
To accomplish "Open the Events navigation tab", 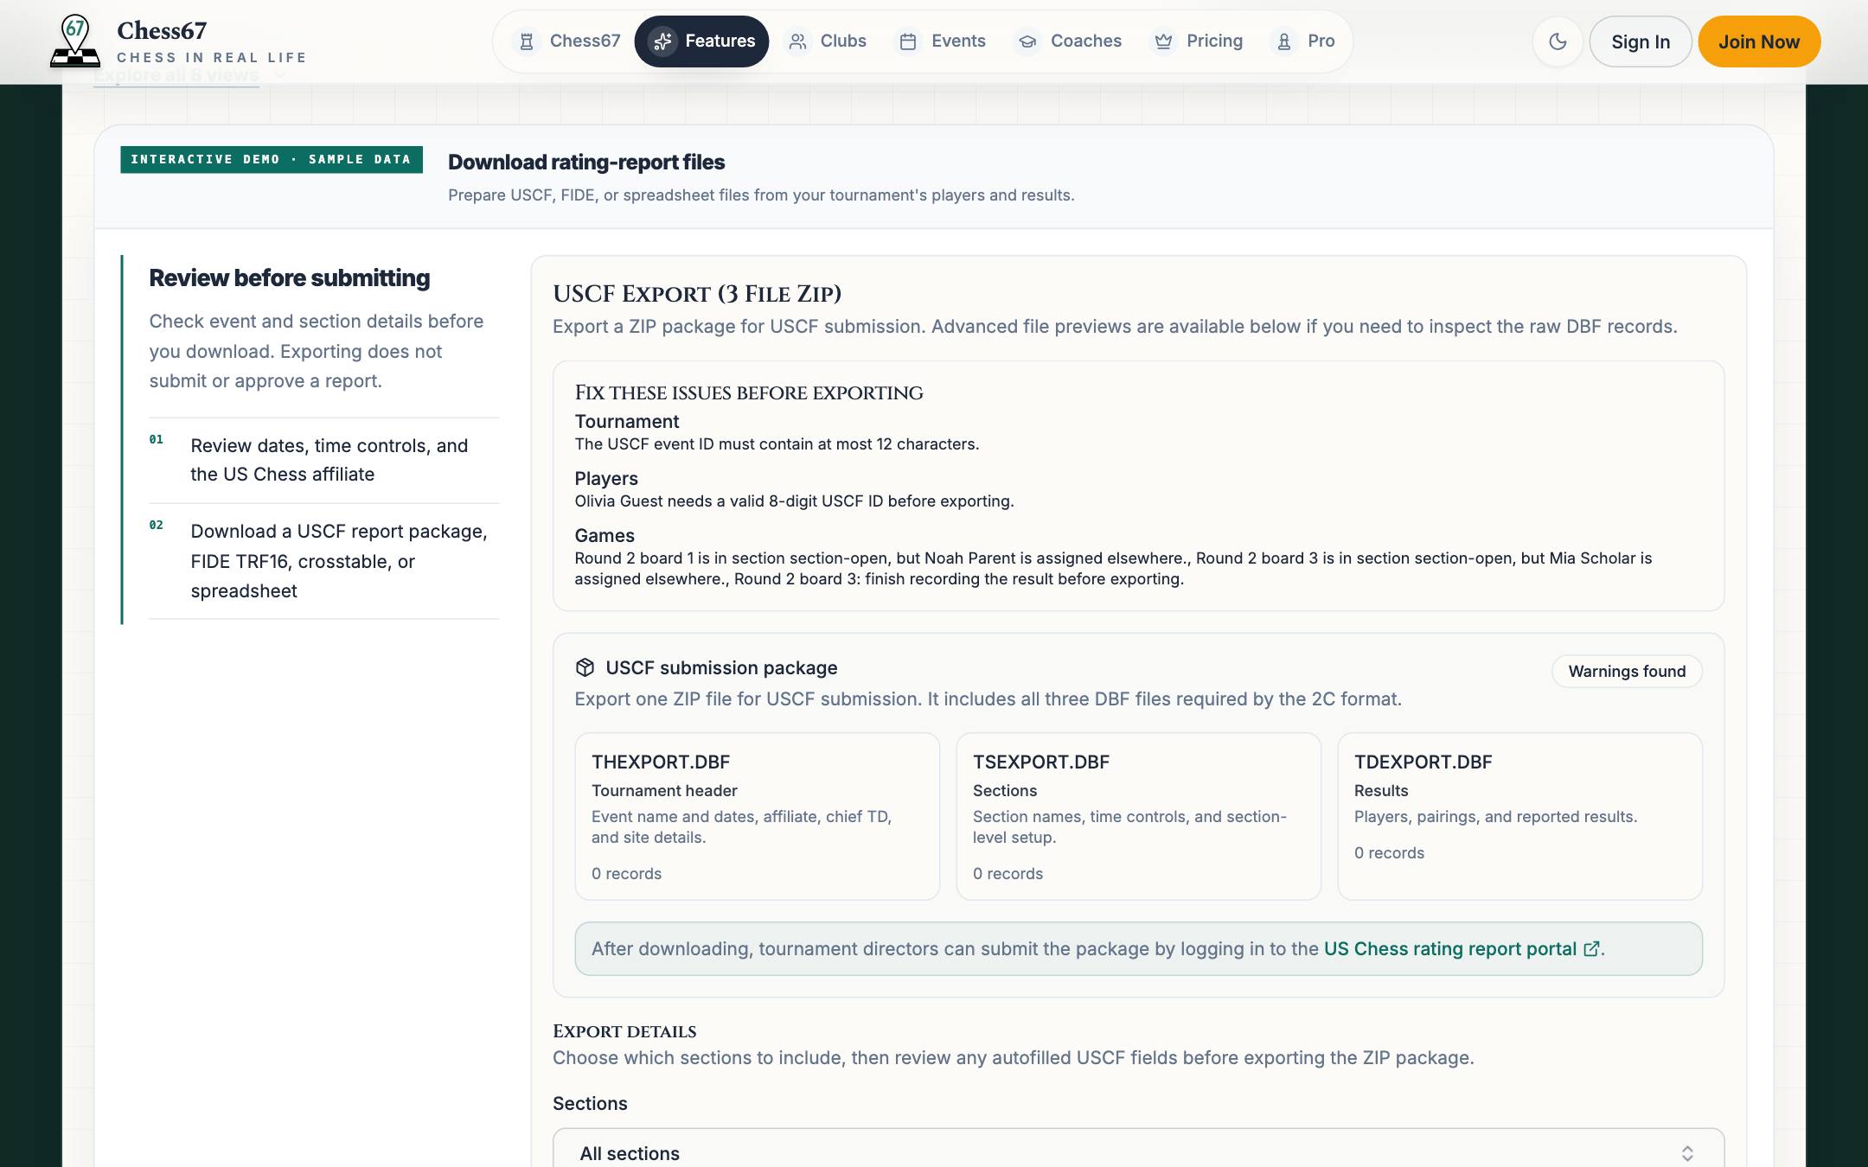I will (x=943, y=41).
